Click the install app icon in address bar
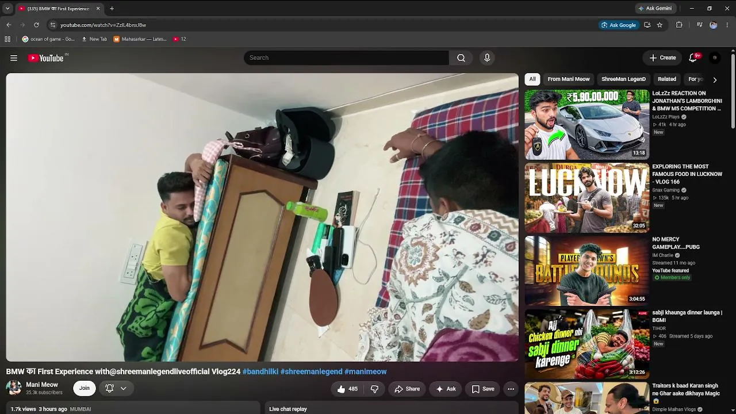The image size is (736, 414). click(x=647, y=25)
